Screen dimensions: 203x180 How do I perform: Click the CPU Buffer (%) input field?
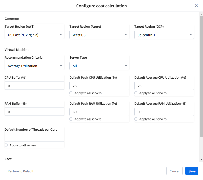[34, 86]
